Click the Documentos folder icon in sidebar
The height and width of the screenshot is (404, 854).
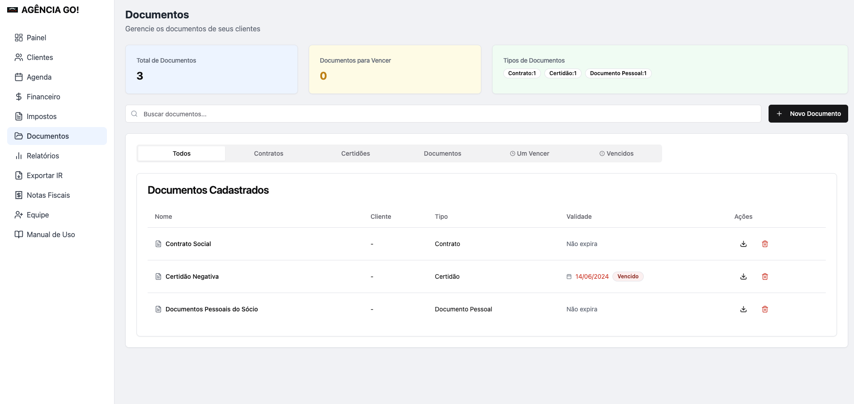[x=19, y=136]
